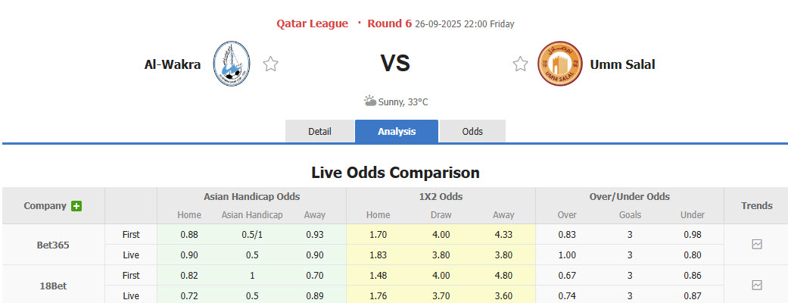Click the Trends column header
Image resolution: width=788 pixels, height=303 pixels.
click(756, 205)
